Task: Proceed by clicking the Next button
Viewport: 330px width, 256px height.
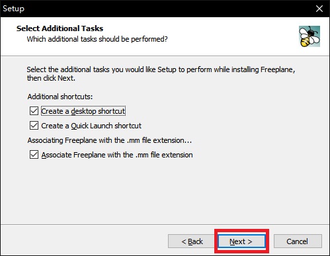Action: (x=241, y=241)
